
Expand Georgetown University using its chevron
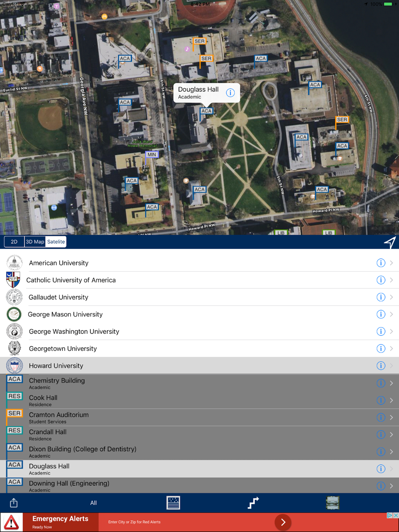tap(391, 349)
